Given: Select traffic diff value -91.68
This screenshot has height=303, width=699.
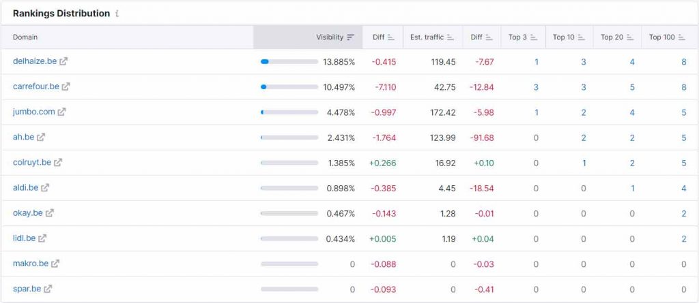Looking at the screenshot, I should [482, 138].
